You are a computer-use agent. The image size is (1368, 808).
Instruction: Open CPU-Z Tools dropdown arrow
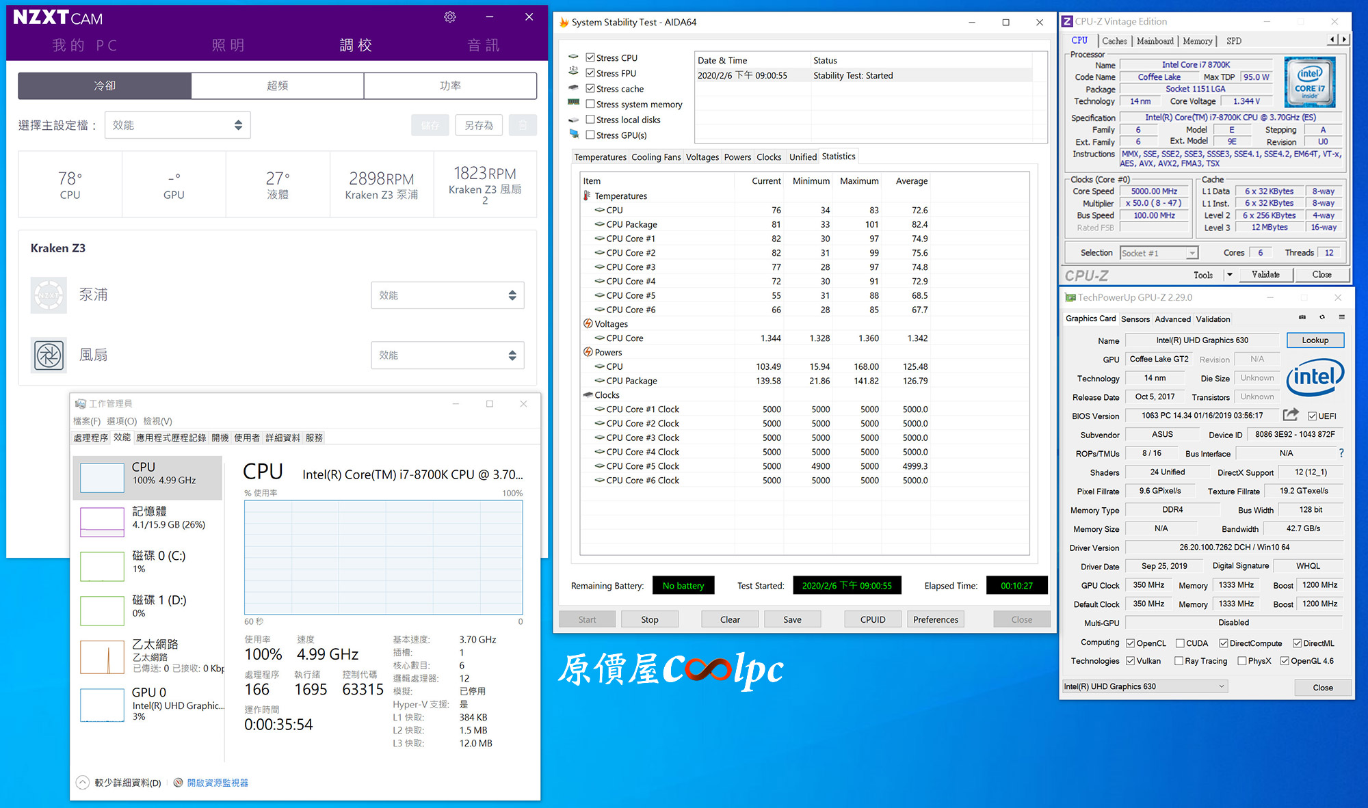(x=1229, y=275)
